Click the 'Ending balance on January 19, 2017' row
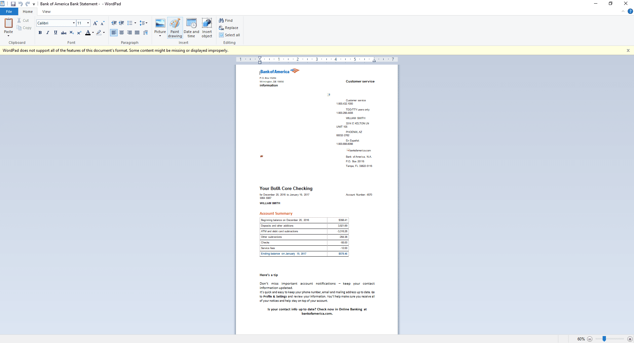634x343 pixels. coord(304,254)
